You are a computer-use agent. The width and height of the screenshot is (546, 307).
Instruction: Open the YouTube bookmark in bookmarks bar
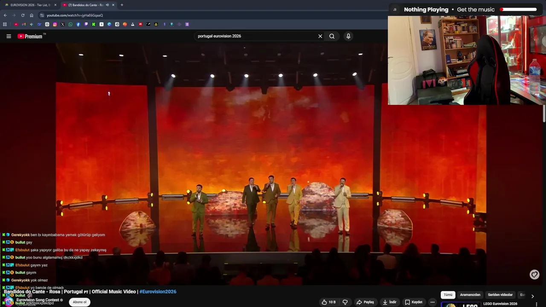(x=16, y=24)
